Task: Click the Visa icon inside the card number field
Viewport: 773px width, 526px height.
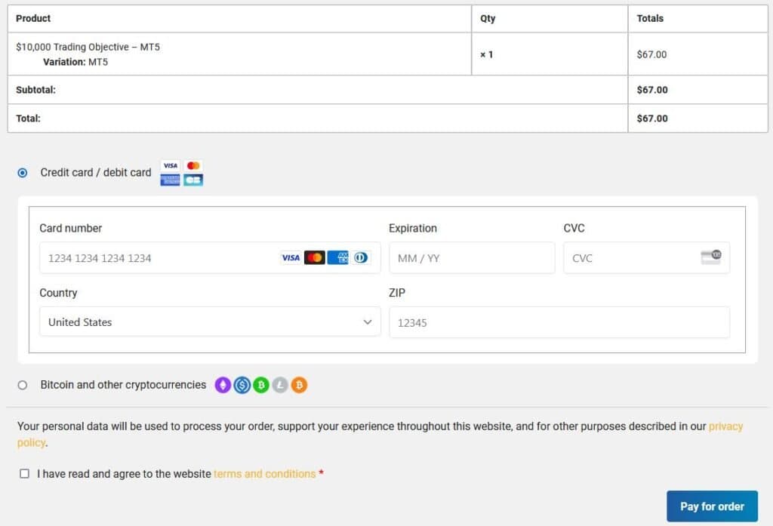Action: click(291, 257)
